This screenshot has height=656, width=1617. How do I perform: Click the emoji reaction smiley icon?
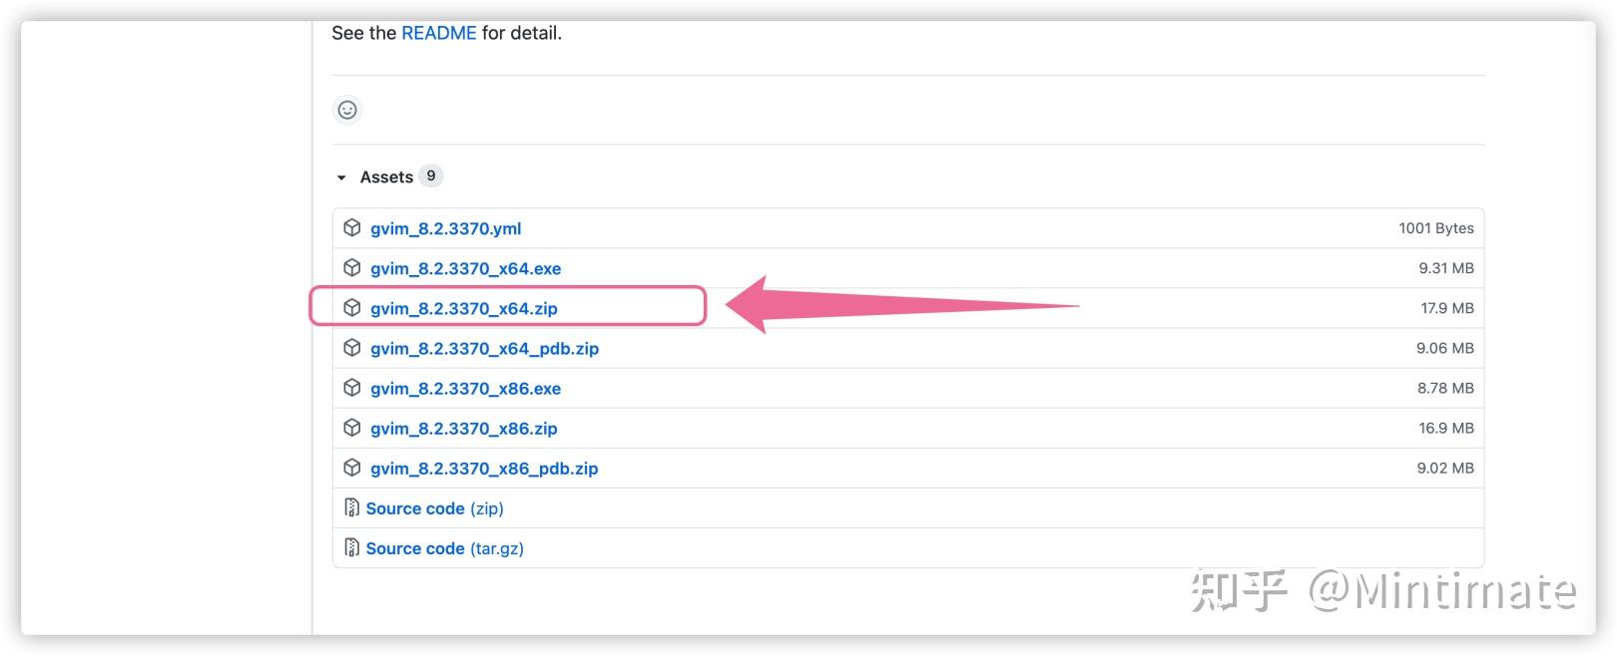pyautogui.click(x=347, y=110)
